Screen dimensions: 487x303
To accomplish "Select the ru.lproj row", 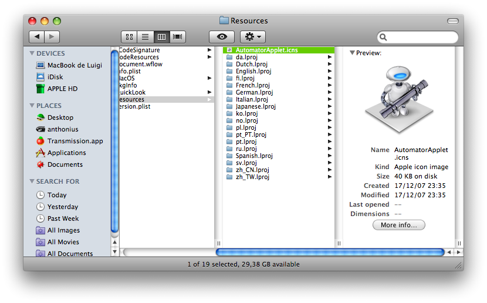I will click(x=279, y=149).
